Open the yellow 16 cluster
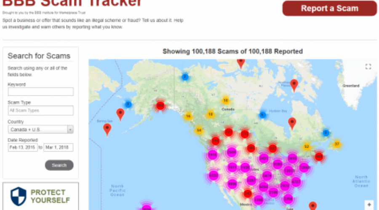 coord(188,116)
